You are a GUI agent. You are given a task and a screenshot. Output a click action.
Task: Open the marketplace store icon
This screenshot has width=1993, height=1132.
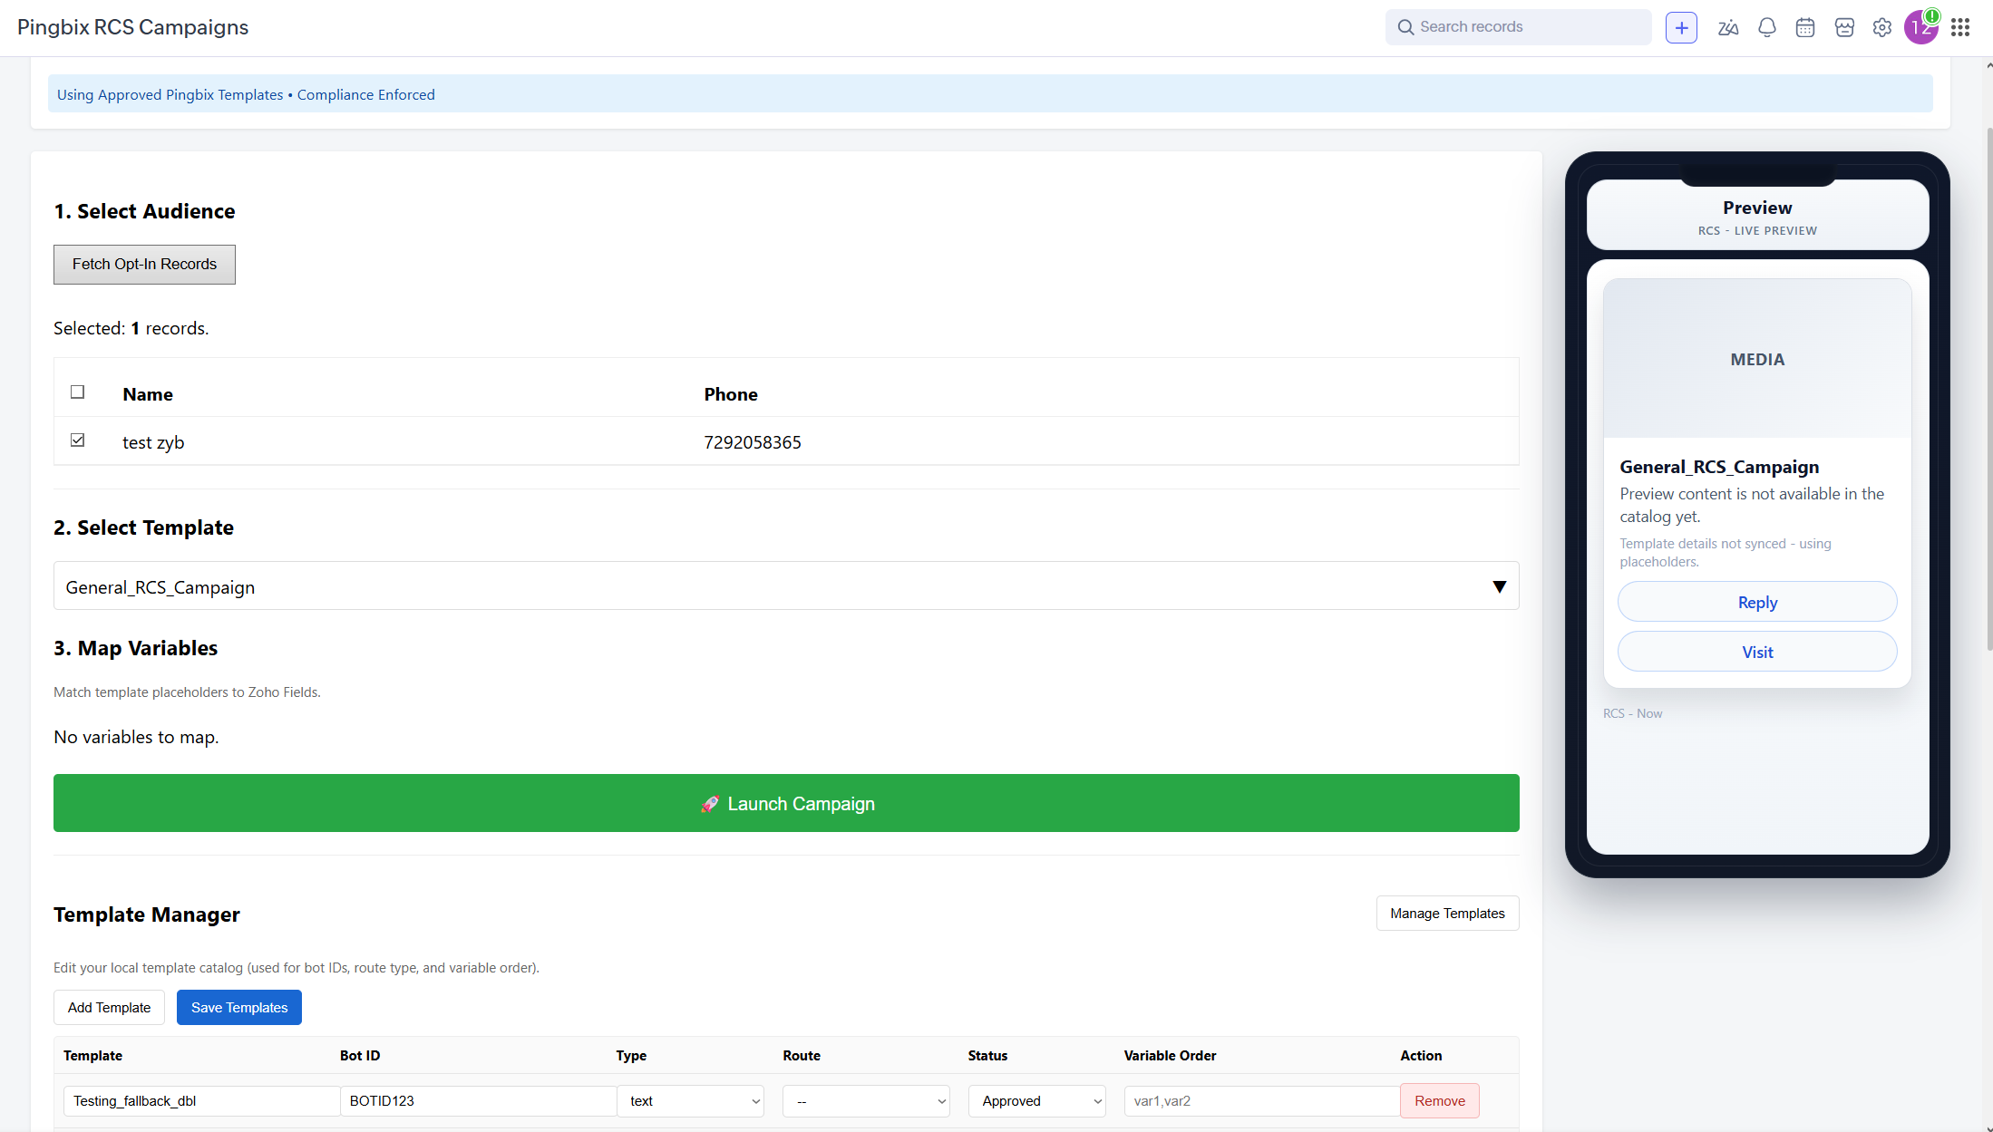click(1844, 27)
